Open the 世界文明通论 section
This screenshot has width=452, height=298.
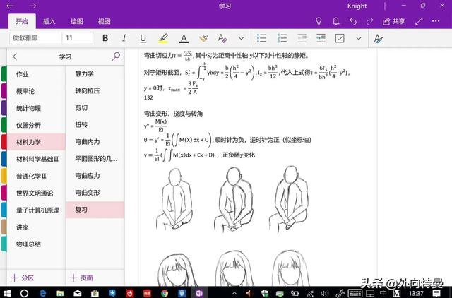[x=36, y=193]
